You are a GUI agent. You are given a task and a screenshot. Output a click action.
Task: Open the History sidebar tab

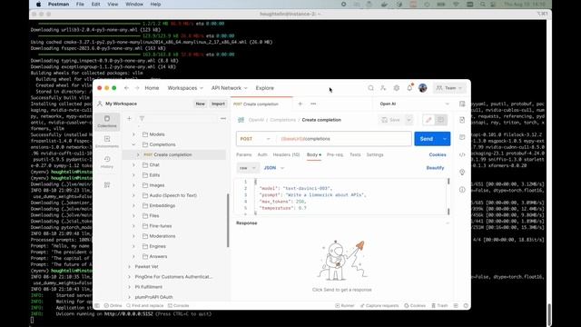click(107, 163)
